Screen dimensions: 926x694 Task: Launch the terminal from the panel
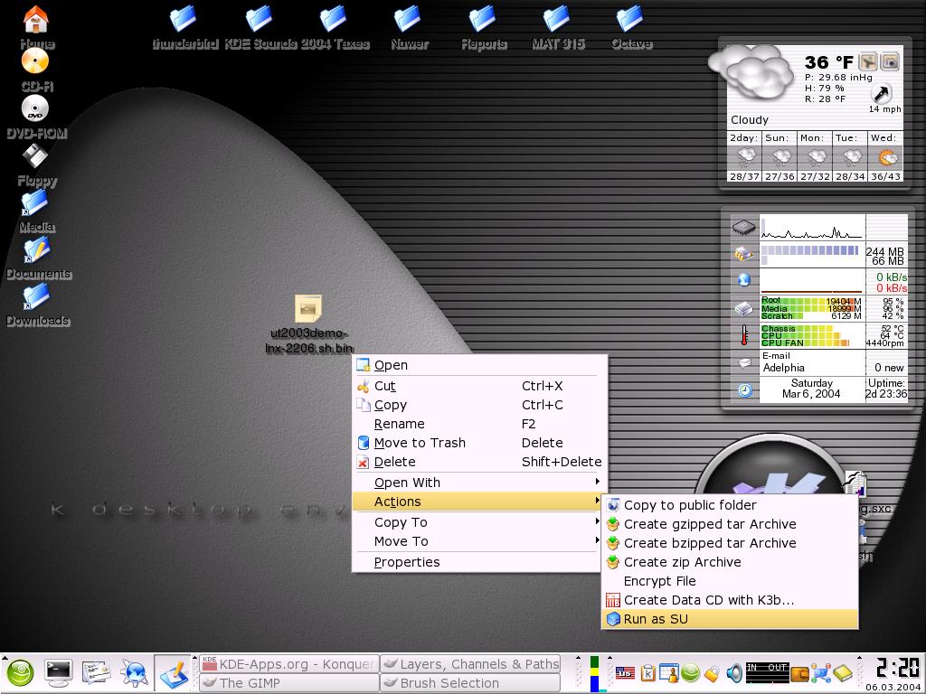click(x=59, y=673)
